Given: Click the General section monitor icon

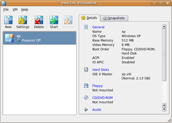Looking at the screenshot, I should [x=86, y=27].
